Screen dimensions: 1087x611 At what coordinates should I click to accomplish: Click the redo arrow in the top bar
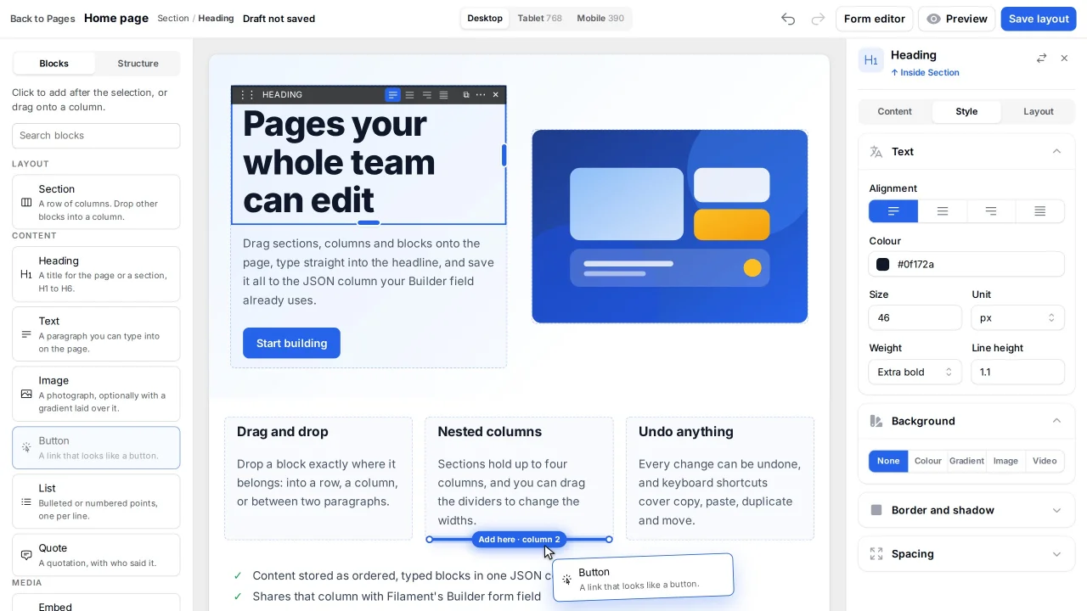(x=818, y=19)
